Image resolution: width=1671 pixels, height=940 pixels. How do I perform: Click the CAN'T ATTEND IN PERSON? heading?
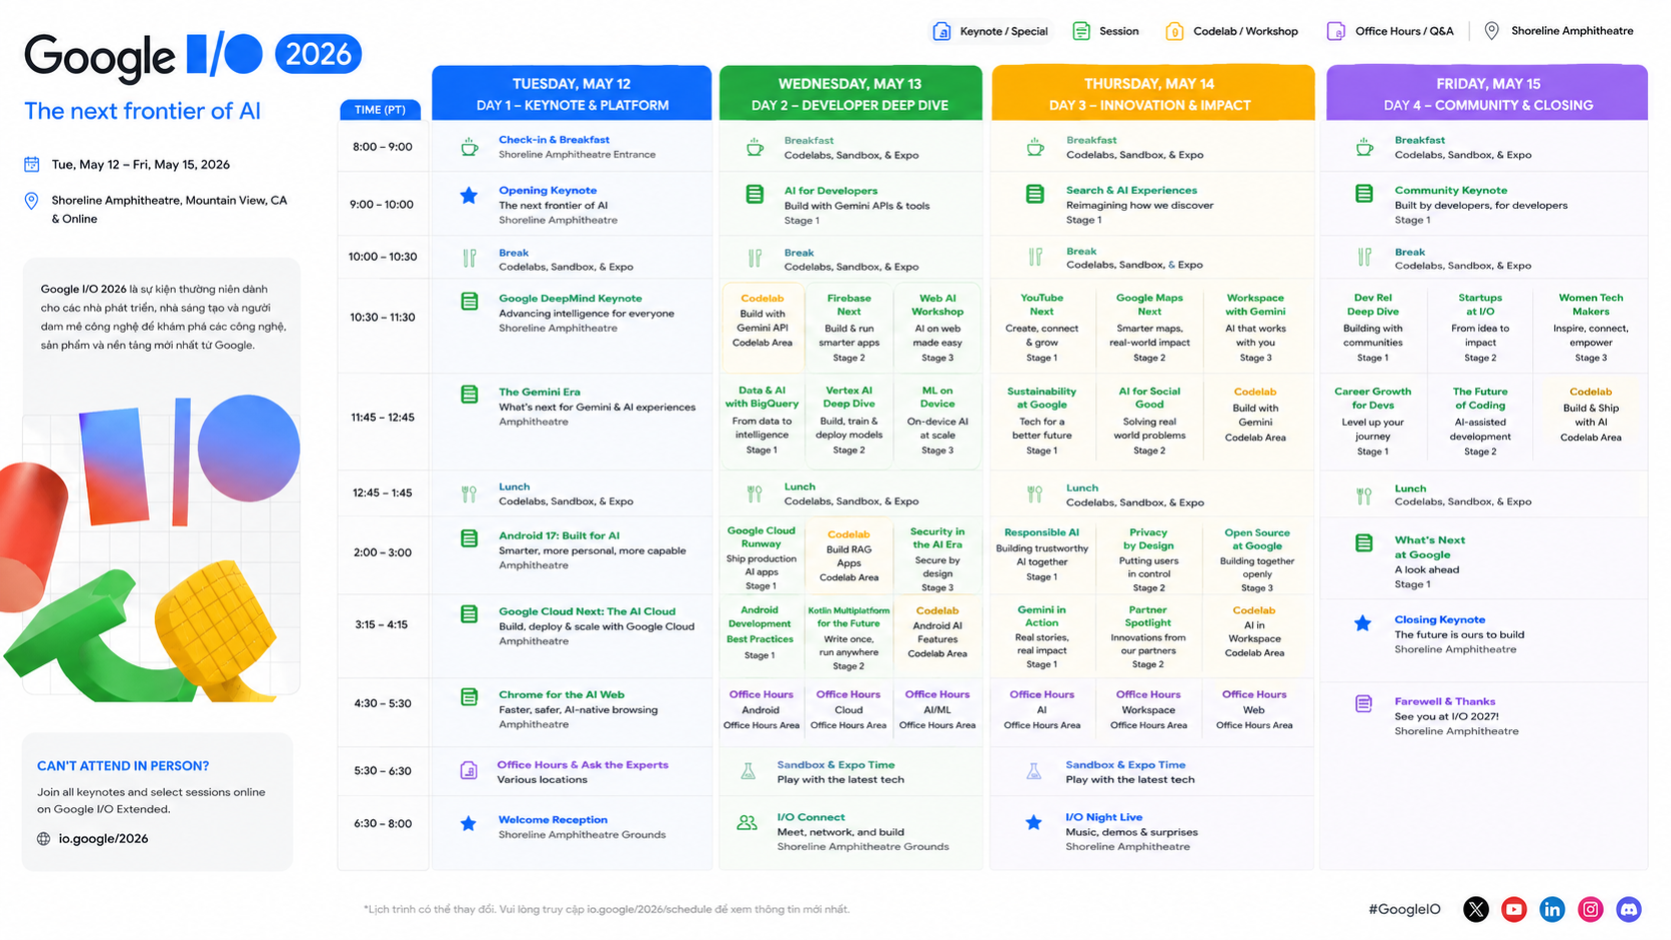[x=123, y=766]
